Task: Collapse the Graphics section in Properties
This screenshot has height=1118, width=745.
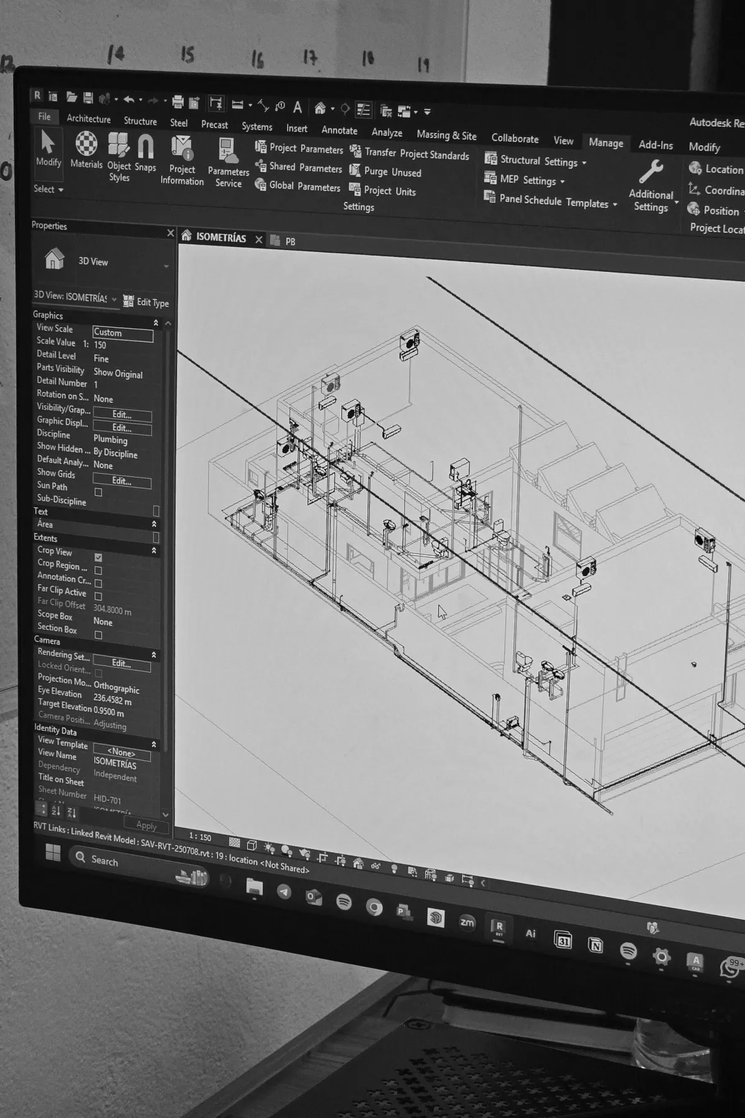Action: (x=156, y=323)
